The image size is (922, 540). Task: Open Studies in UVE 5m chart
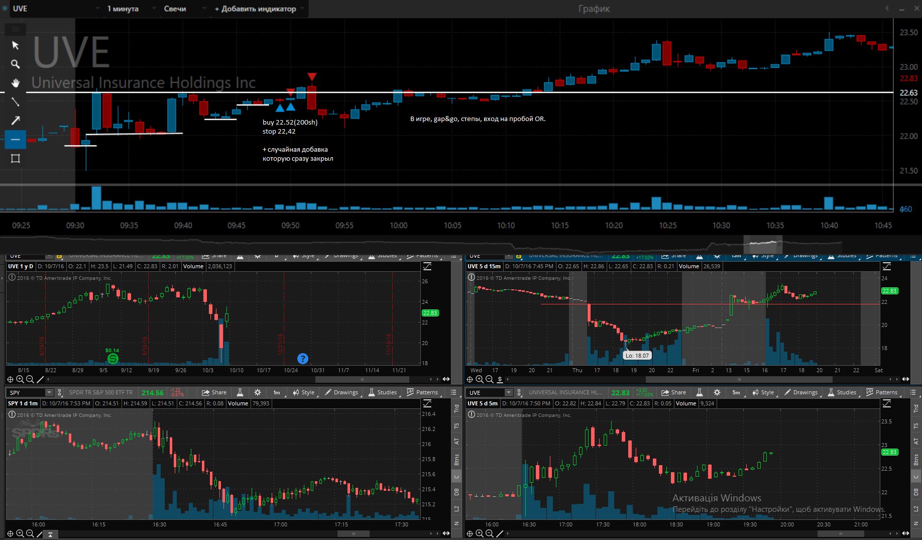click(x=842, y=392)
